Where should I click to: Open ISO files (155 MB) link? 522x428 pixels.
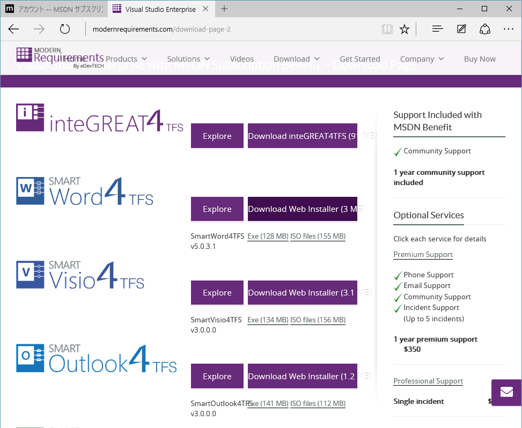click(x=318, y=237)
